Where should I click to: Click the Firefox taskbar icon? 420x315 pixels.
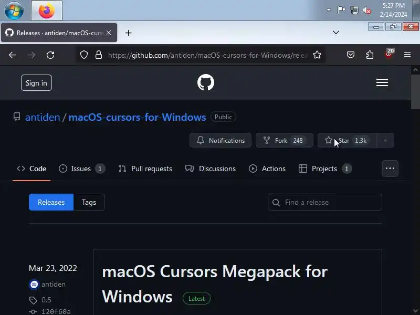tap(47, 10)
